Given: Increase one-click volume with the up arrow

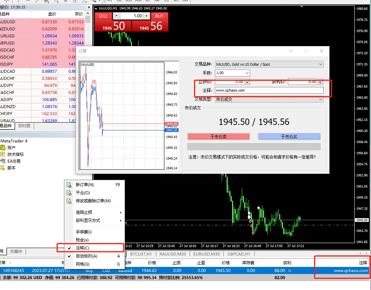Looking at the screenshot, I should 147,16.
